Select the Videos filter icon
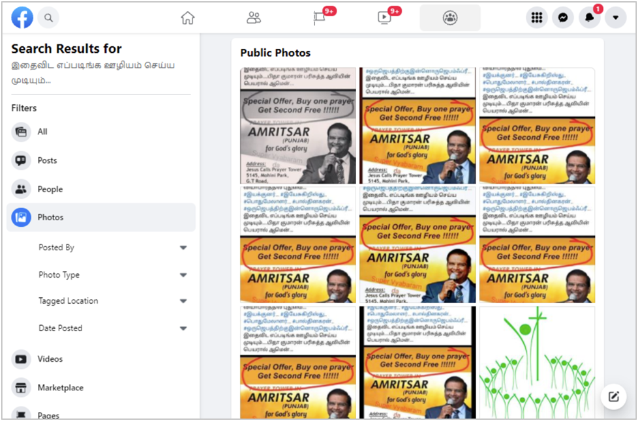This screenshot has height=421, width=638. click(21, 359)
